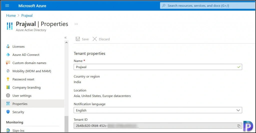Click the Tenant ID read-only field
Screen dimensions: 256x133
[158, 126]
